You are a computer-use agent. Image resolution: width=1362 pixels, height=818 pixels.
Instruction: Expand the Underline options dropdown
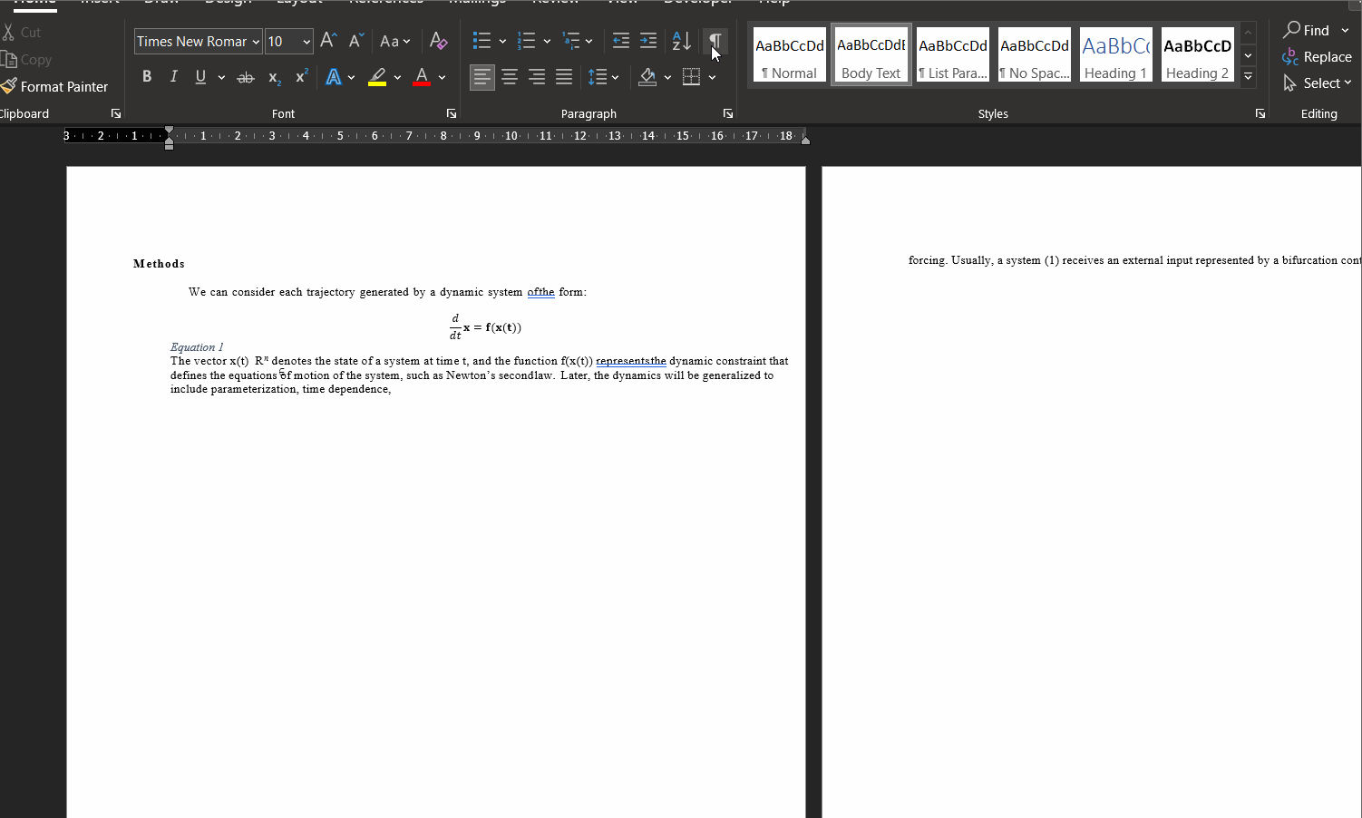(x=220, y=76)
